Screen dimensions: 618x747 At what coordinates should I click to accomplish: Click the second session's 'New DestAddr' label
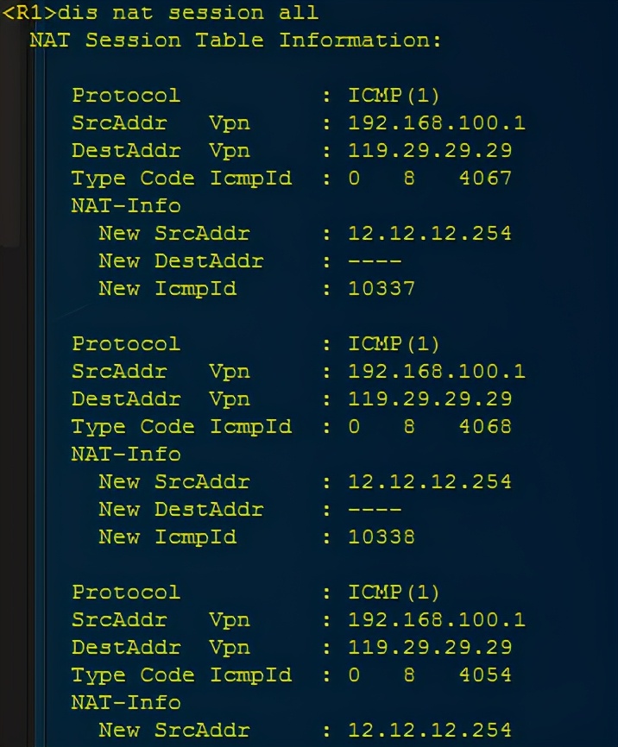click(180, 510)
